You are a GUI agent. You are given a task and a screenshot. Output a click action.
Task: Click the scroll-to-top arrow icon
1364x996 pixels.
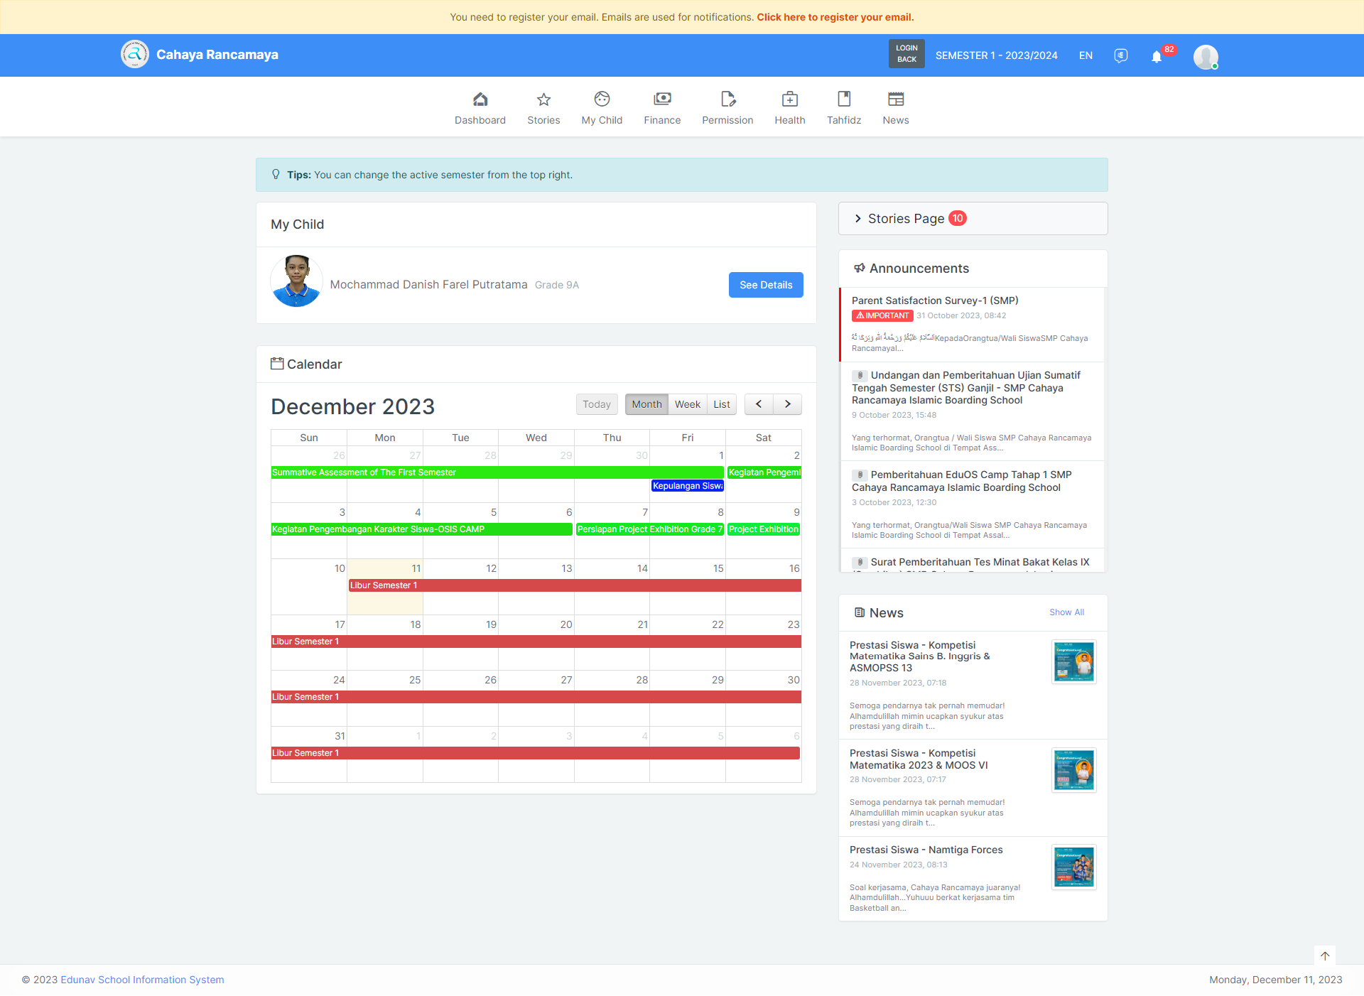(x=1325, y=956)
